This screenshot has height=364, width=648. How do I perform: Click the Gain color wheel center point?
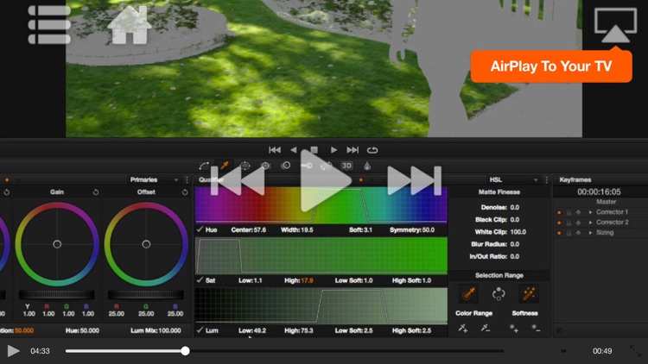57,244
